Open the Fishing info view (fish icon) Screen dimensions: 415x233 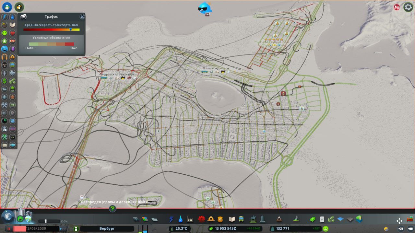pyautogui.click(x=12, y=145)
